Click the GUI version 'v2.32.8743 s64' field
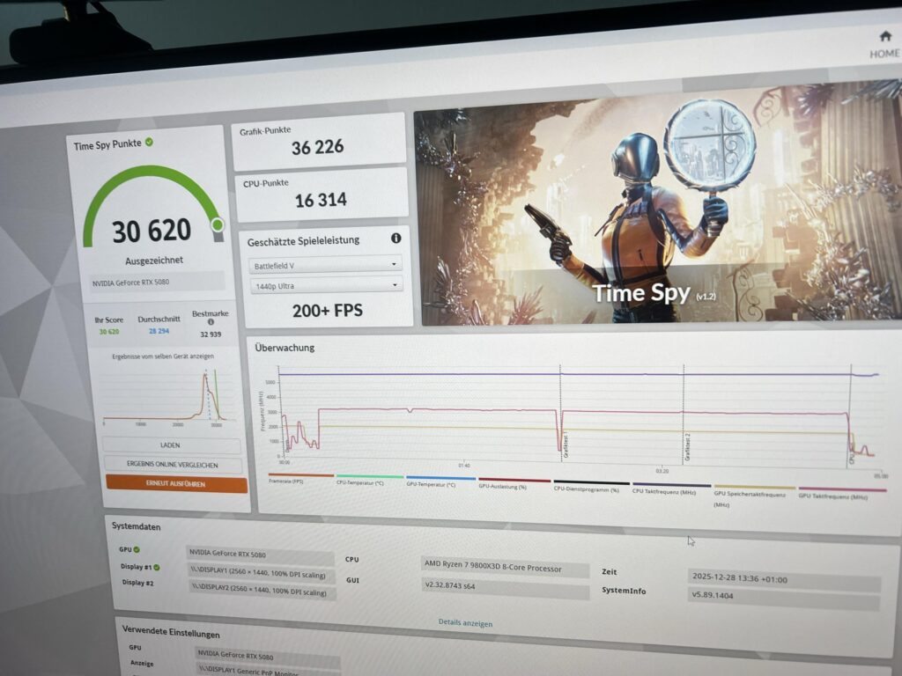 (x=505, y=587)
